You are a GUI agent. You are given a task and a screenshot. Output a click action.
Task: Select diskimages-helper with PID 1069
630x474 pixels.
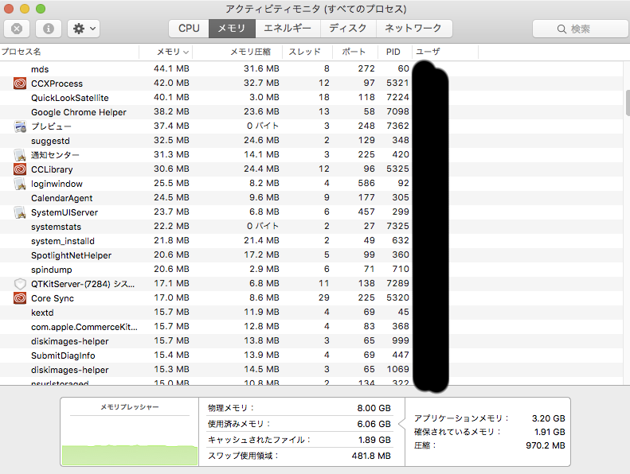pyautogui.click(x=311, y=370)
